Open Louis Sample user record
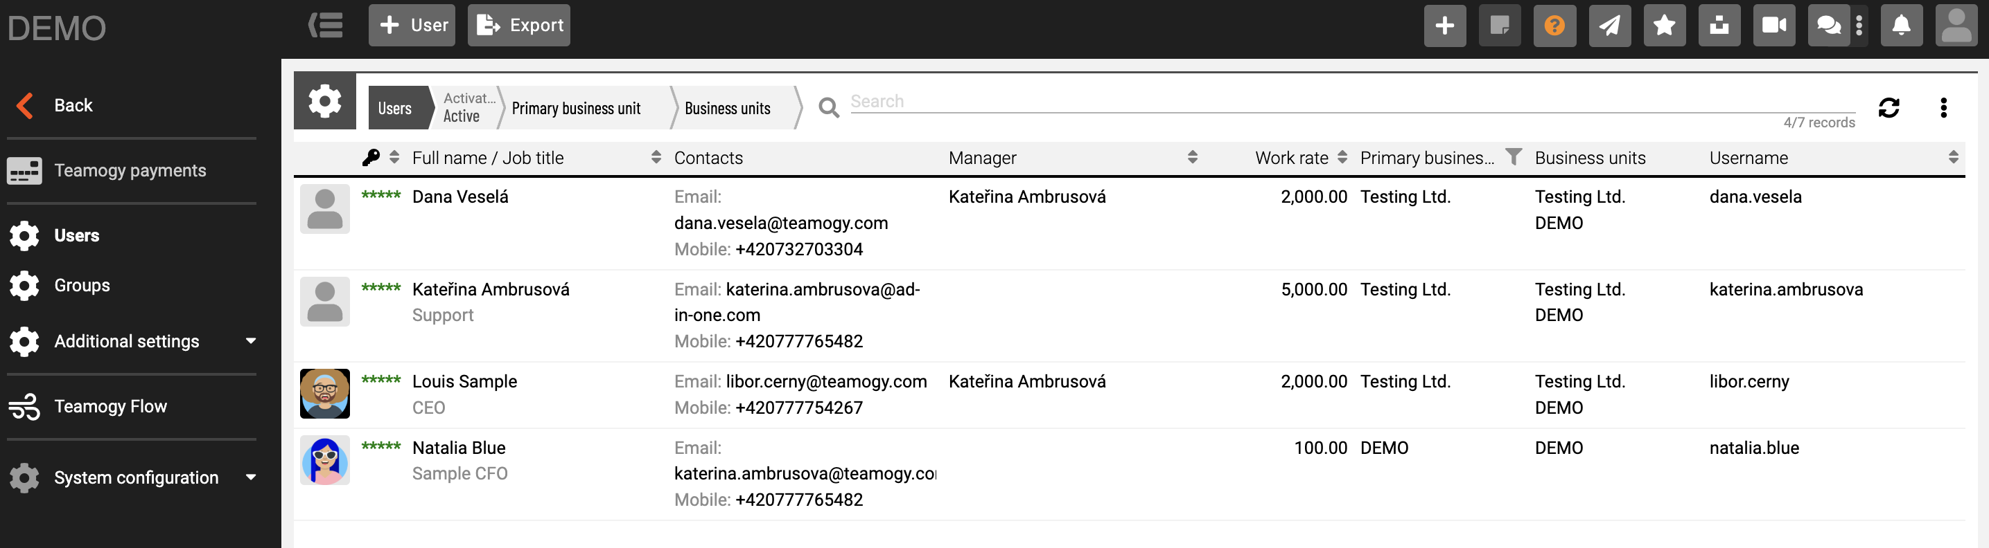The image size is (1989, 548). click(x=464, y=381)
